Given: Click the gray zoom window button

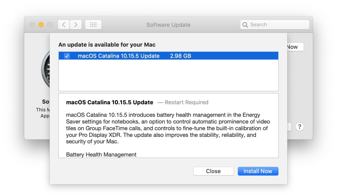Looking at the screenshot, I should [49, 25].
